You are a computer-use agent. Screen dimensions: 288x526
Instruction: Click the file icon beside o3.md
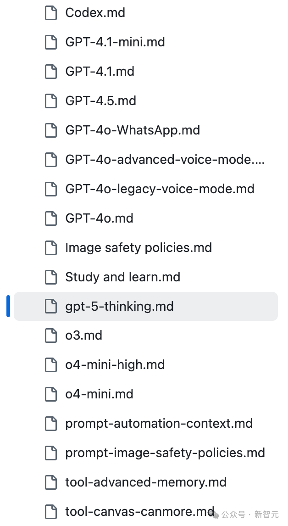pos(50,336)
